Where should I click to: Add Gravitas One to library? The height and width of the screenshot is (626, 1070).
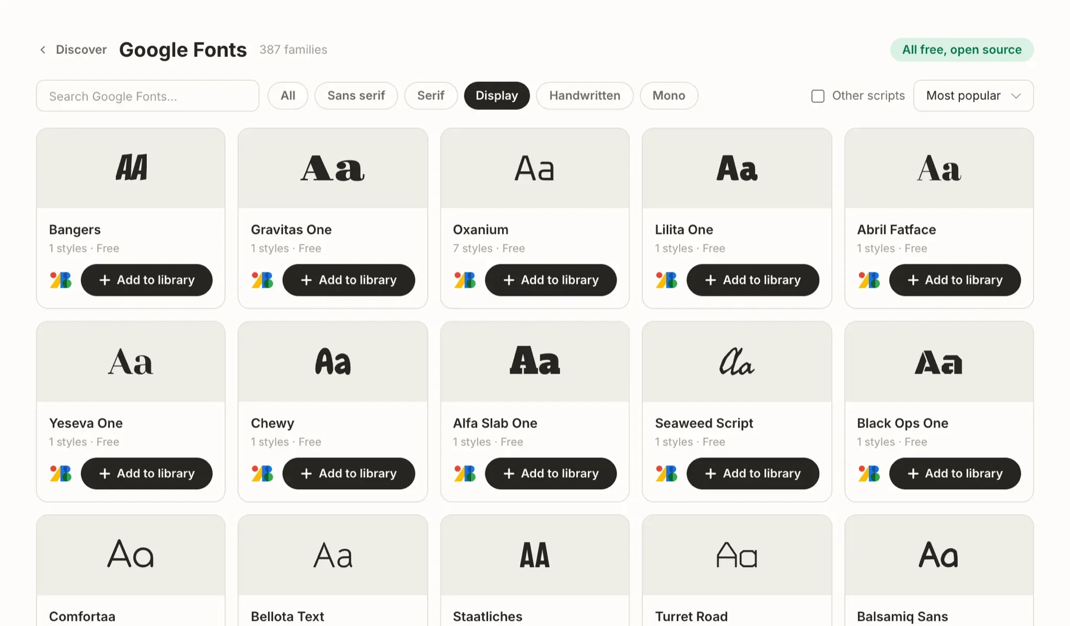(x=348, y=280)
